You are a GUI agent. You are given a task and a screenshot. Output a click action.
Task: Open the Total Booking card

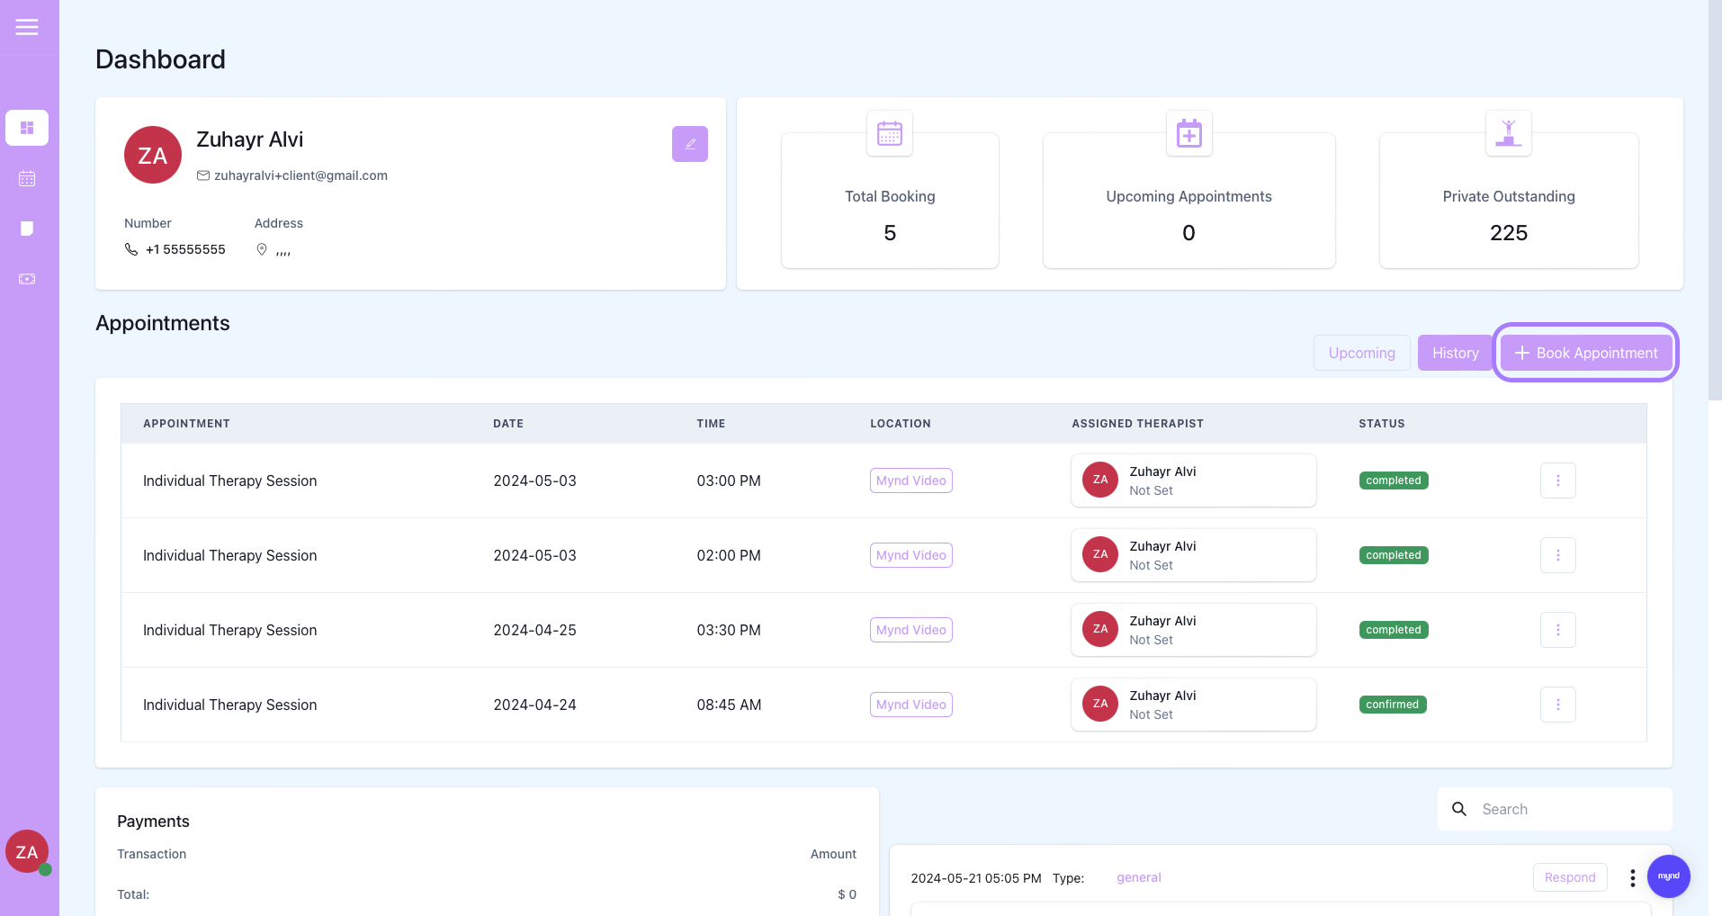pos(890,201)
